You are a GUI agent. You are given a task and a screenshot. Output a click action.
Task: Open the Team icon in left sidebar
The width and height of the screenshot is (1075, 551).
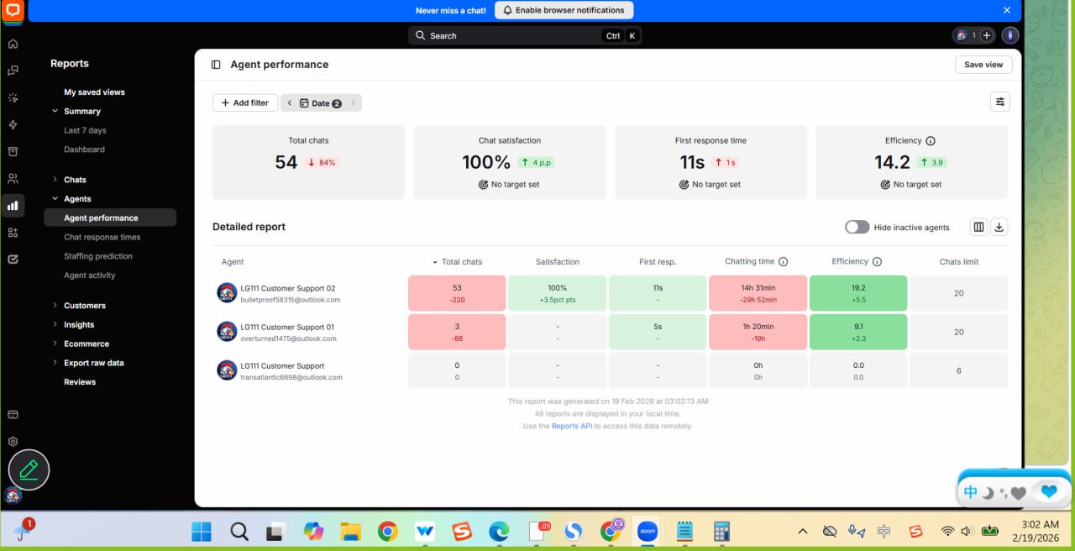point(13,178)
